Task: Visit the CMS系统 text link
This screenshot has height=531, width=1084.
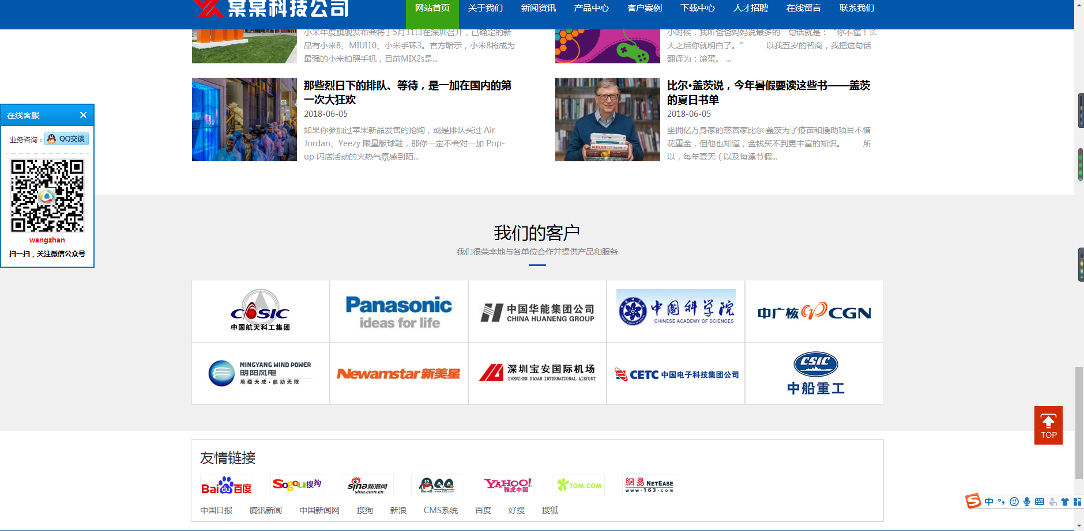Action: coord(441,510)
